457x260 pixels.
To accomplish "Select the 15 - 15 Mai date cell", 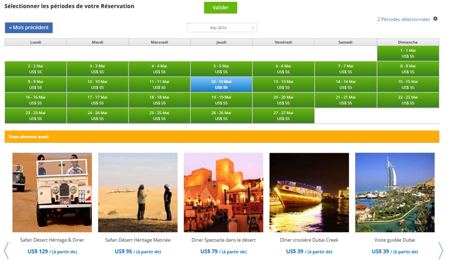I will pos(408,84).
